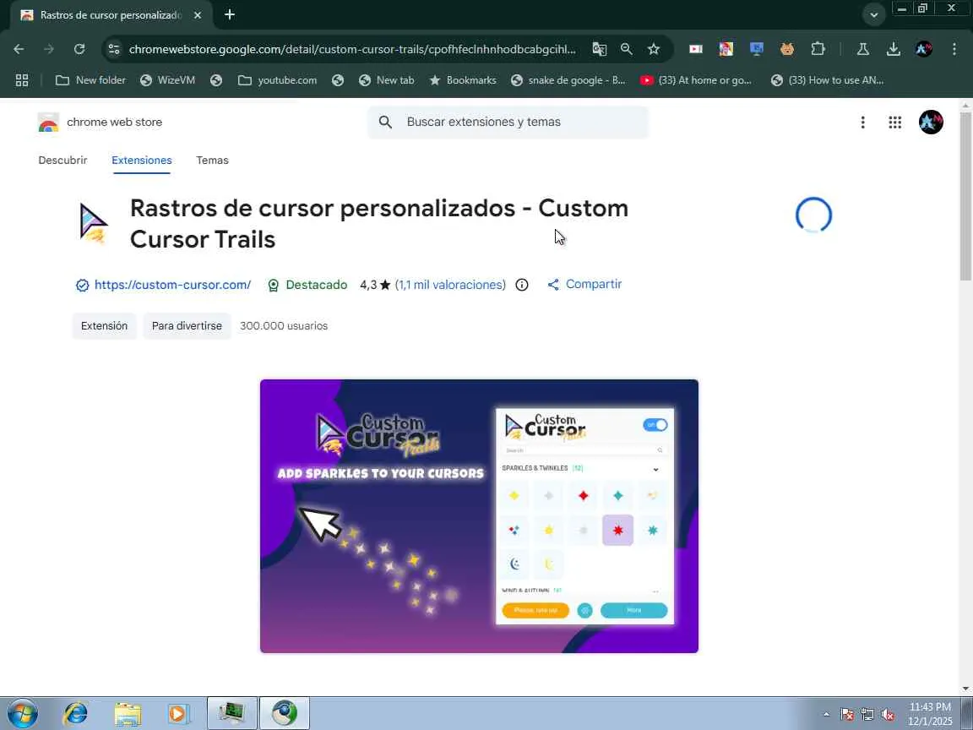
Task: Open Chrome's three-dot menu
Action: tap(954, 49)
